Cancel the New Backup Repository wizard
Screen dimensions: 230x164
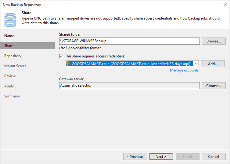point(214,157)
